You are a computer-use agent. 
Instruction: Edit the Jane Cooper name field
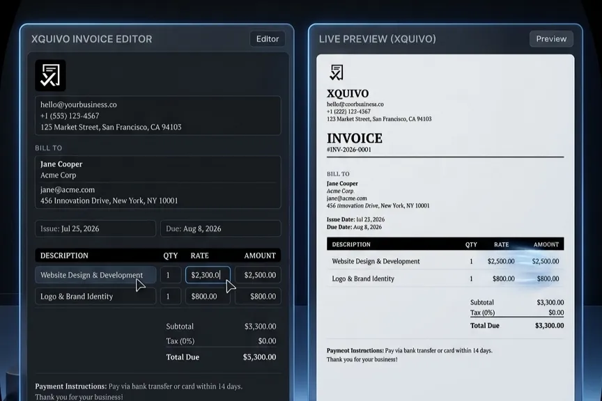point(61,164)
